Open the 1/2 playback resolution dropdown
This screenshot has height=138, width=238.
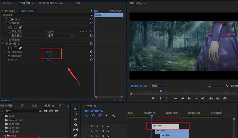point(215,86)
